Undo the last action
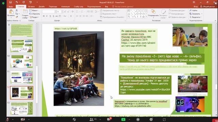This screenshot has width=218, height=122. click(17, 2)
